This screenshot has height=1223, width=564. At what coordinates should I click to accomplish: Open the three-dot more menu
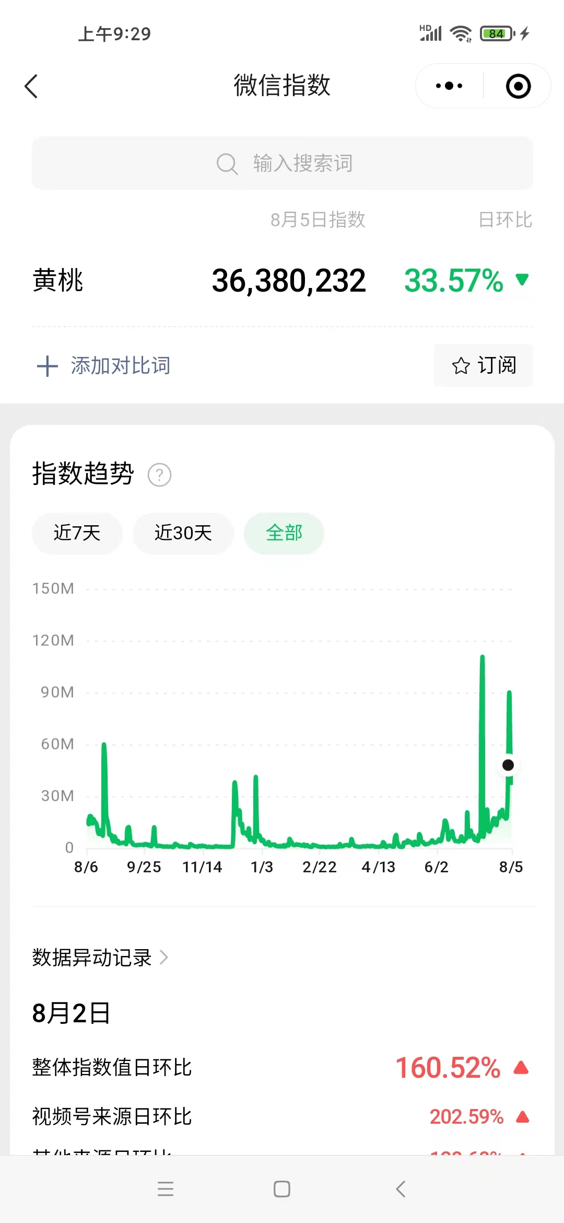click(x=449, y=86)
